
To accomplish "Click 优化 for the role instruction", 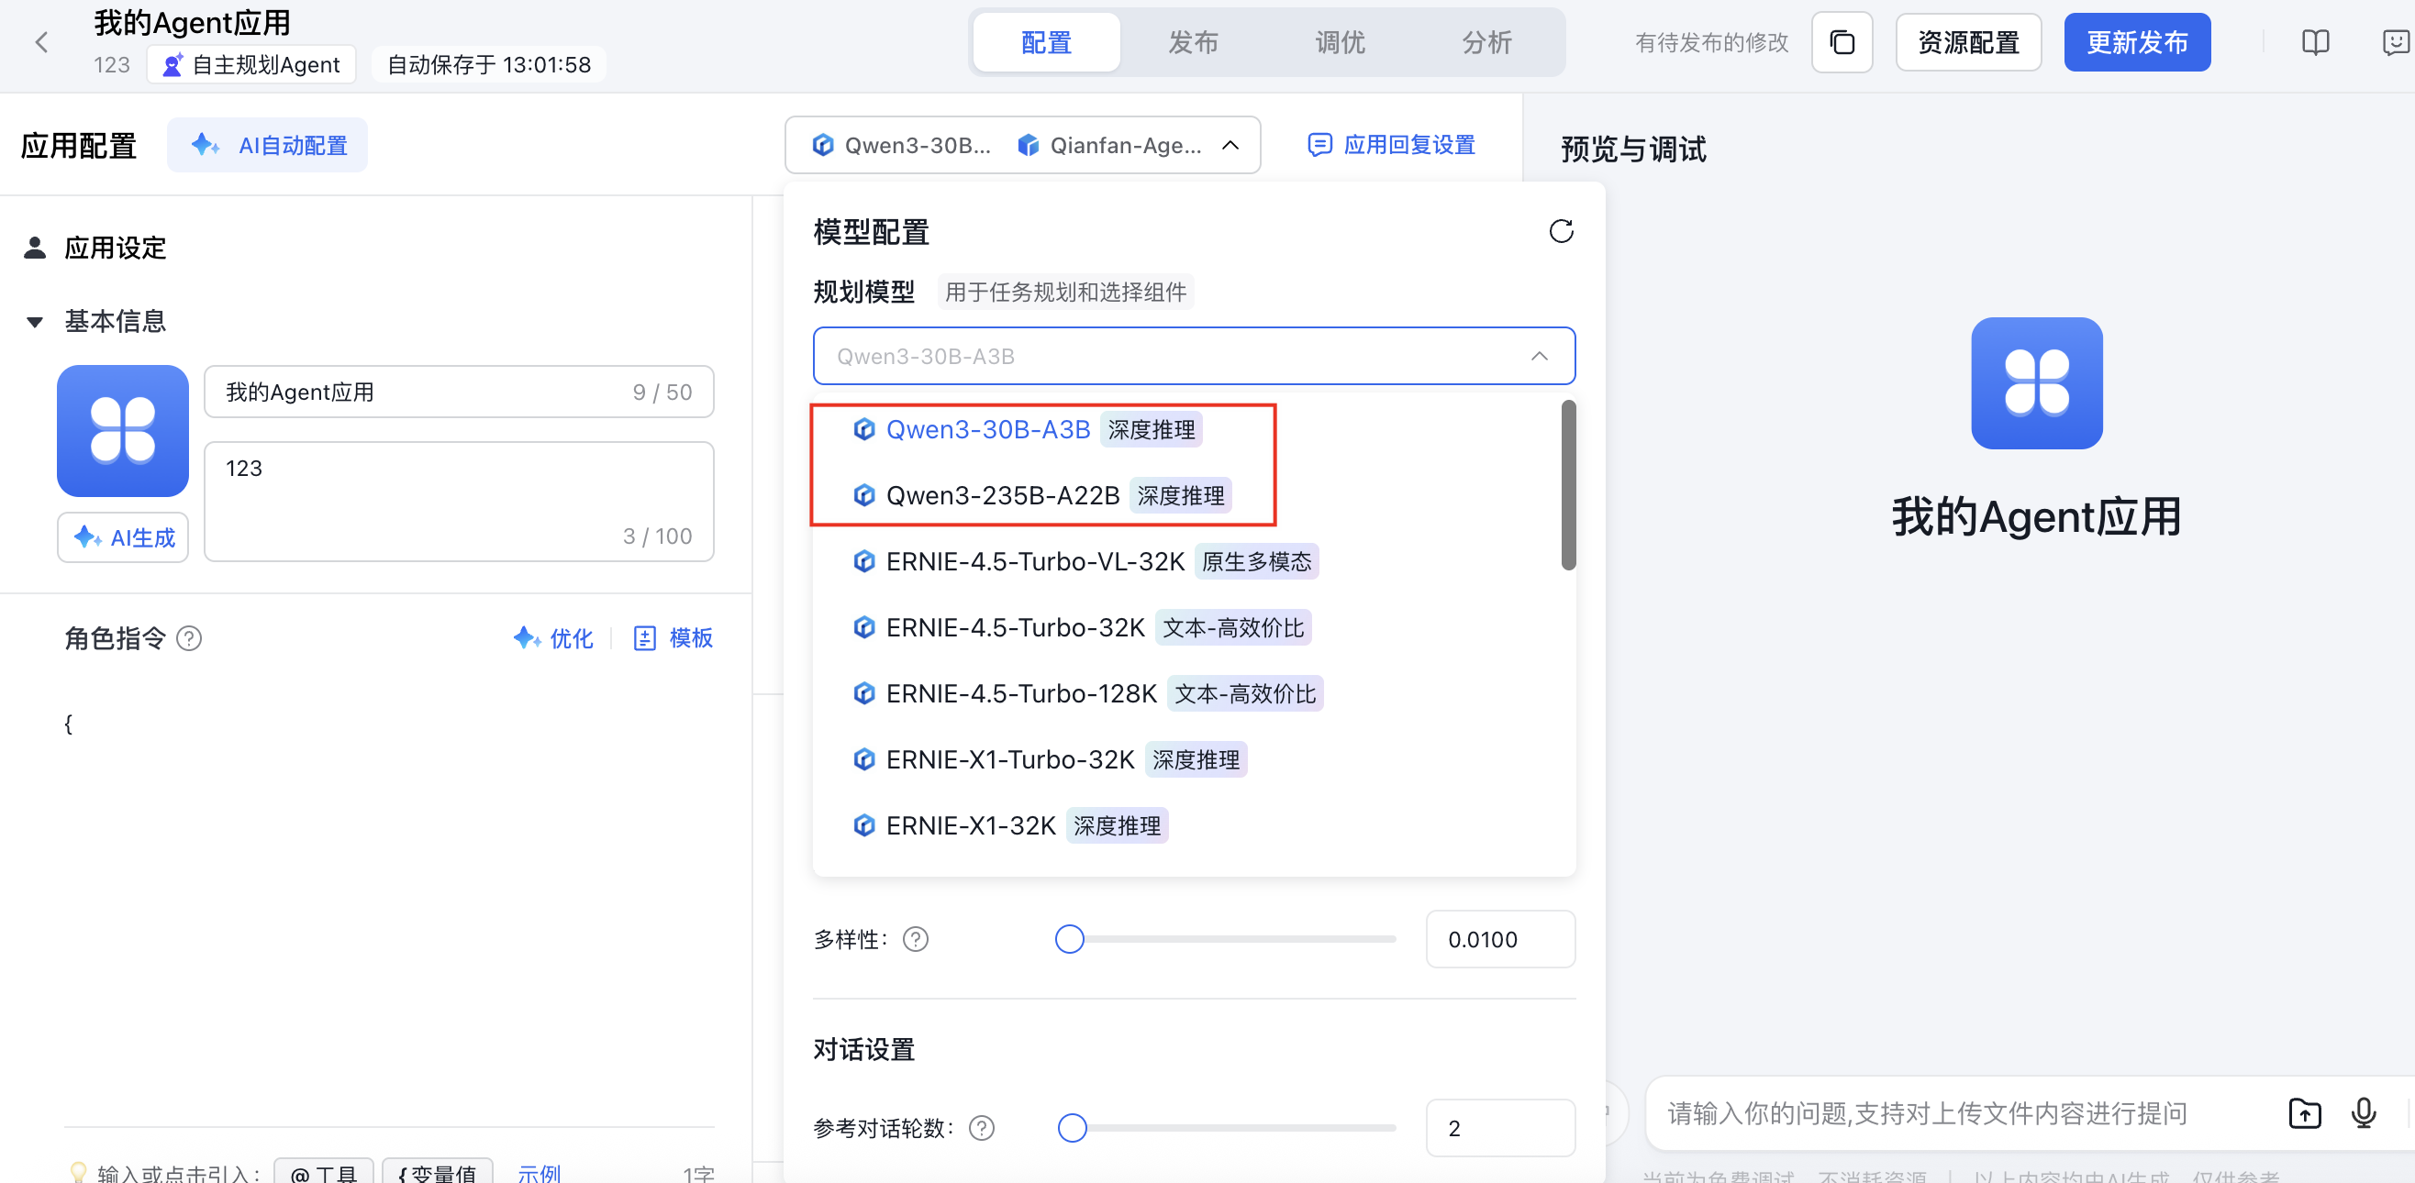I will (x=553, y=638).
